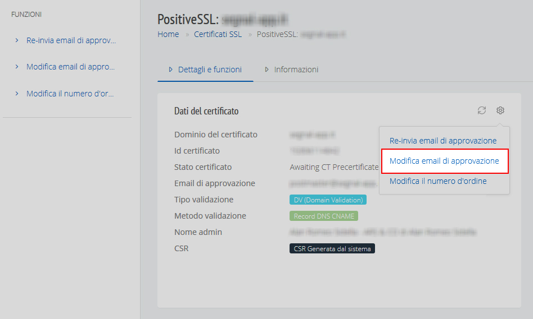The width and height of the screenshot is (533, 319).
Task: Click the Record DNS CNAME badge
Action: click(x=324, y=216)
